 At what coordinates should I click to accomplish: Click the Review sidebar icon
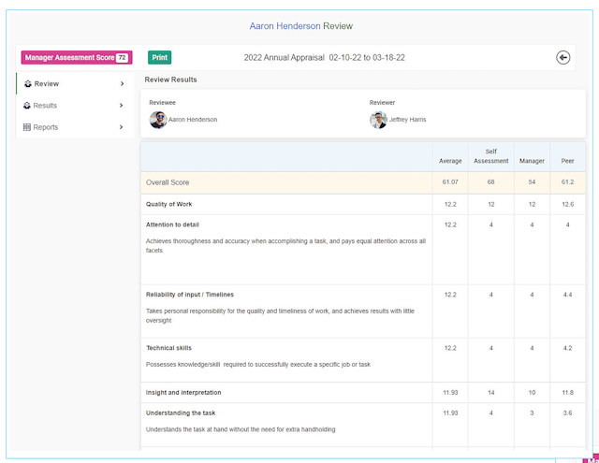pos(28,83)
